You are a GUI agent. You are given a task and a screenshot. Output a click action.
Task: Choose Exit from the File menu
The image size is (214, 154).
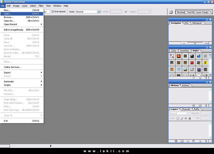click(x=22, y=121)
